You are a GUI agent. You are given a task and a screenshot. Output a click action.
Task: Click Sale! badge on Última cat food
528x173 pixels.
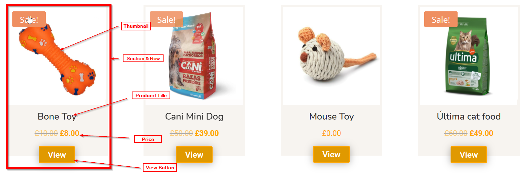(441, 19)
